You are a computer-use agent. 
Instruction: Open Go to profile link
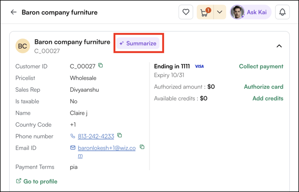click(37, 181)
